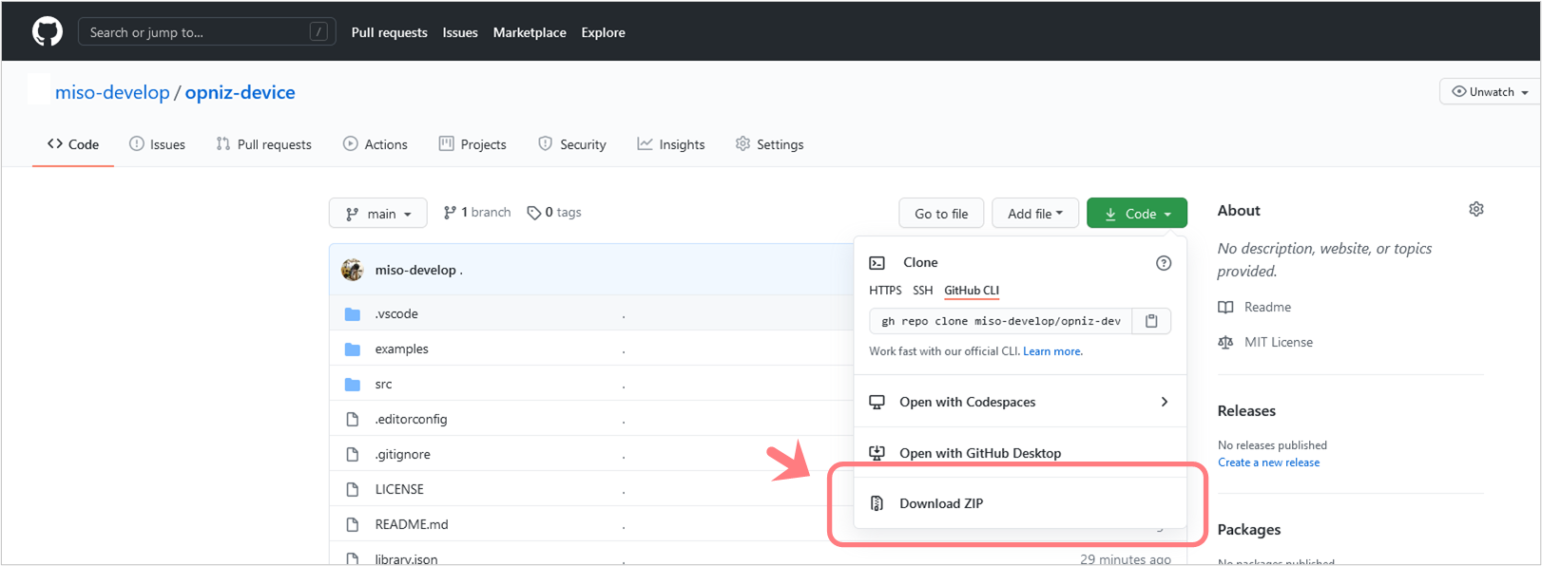1542x566 pixels.
Task: Open the main branch dropdown
Action: click(378, 214)
